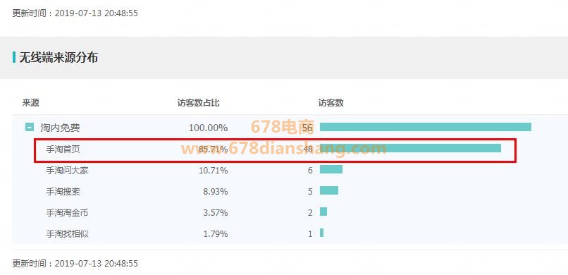This screenshot has width=568, height=275.
Task: Select the 85.71% percentage value
Action: click(214, 149)
